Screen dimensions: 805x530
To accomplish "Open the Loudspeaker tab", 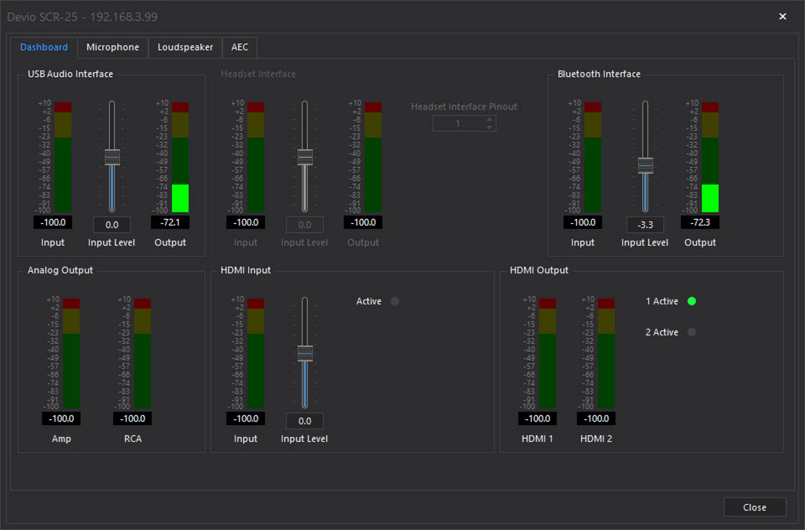I will pos(185,47).
